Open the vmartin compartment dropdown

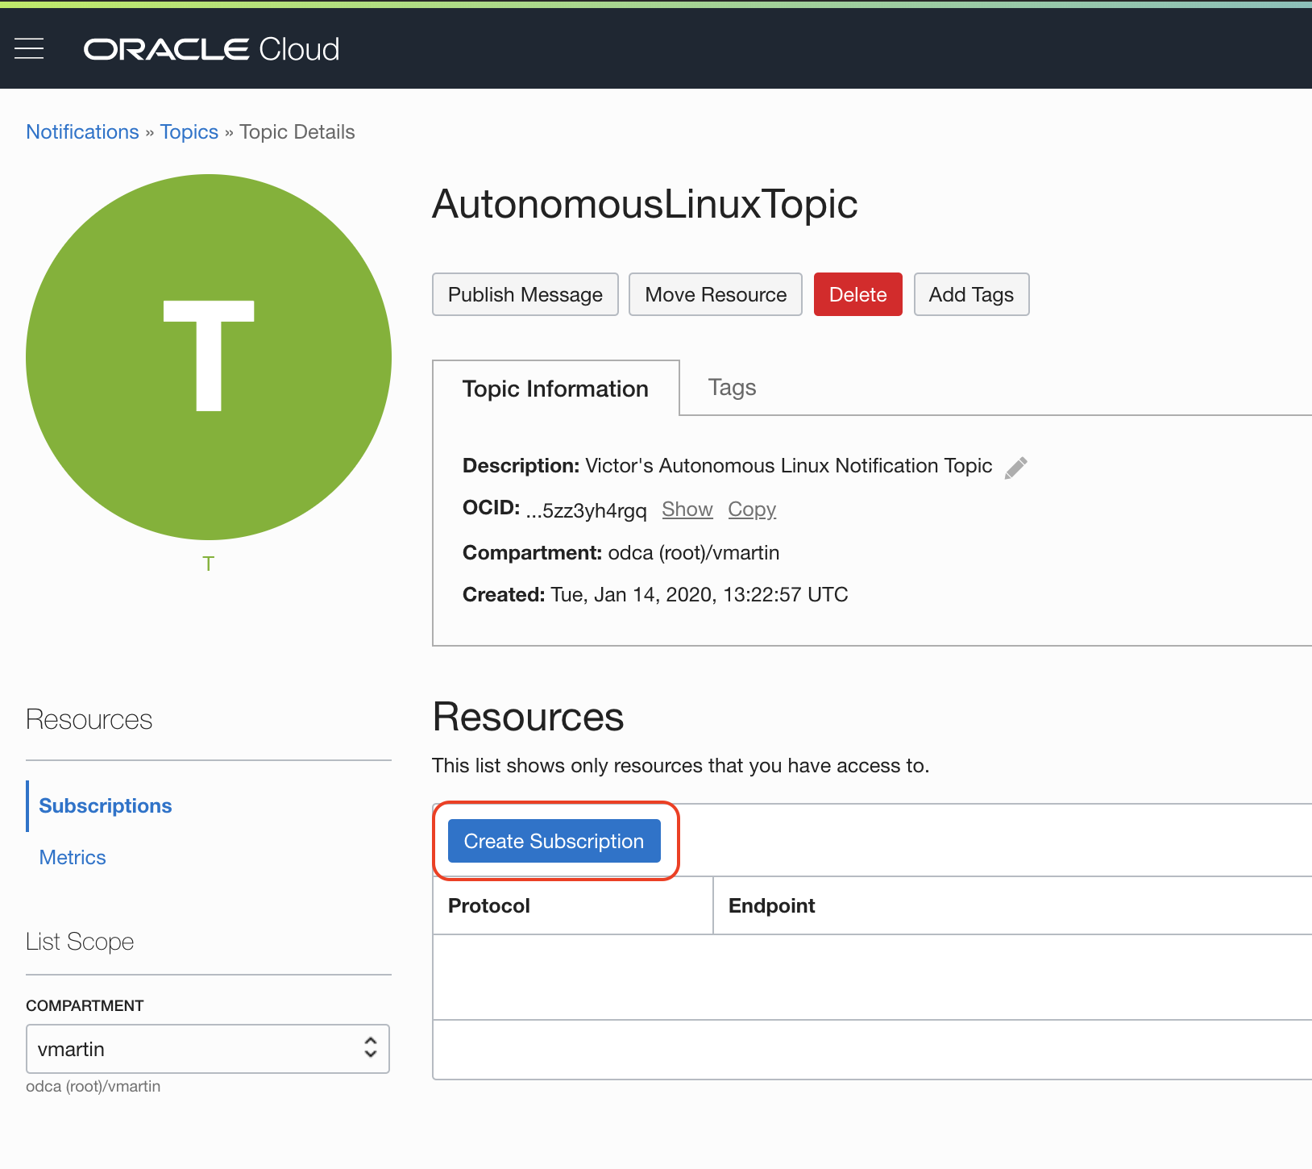tap(208, 1049)
